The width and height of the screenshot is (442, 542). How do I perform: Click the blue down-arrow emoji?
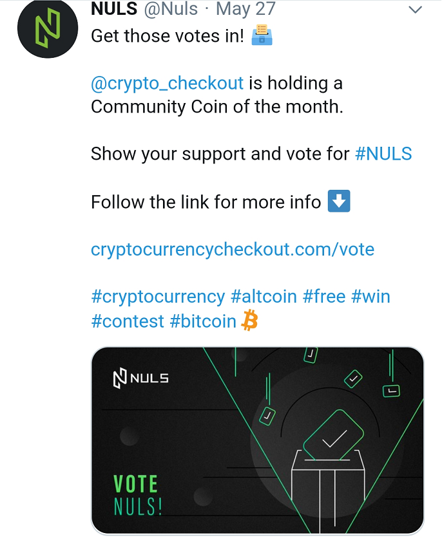click(x=339, y=201)
